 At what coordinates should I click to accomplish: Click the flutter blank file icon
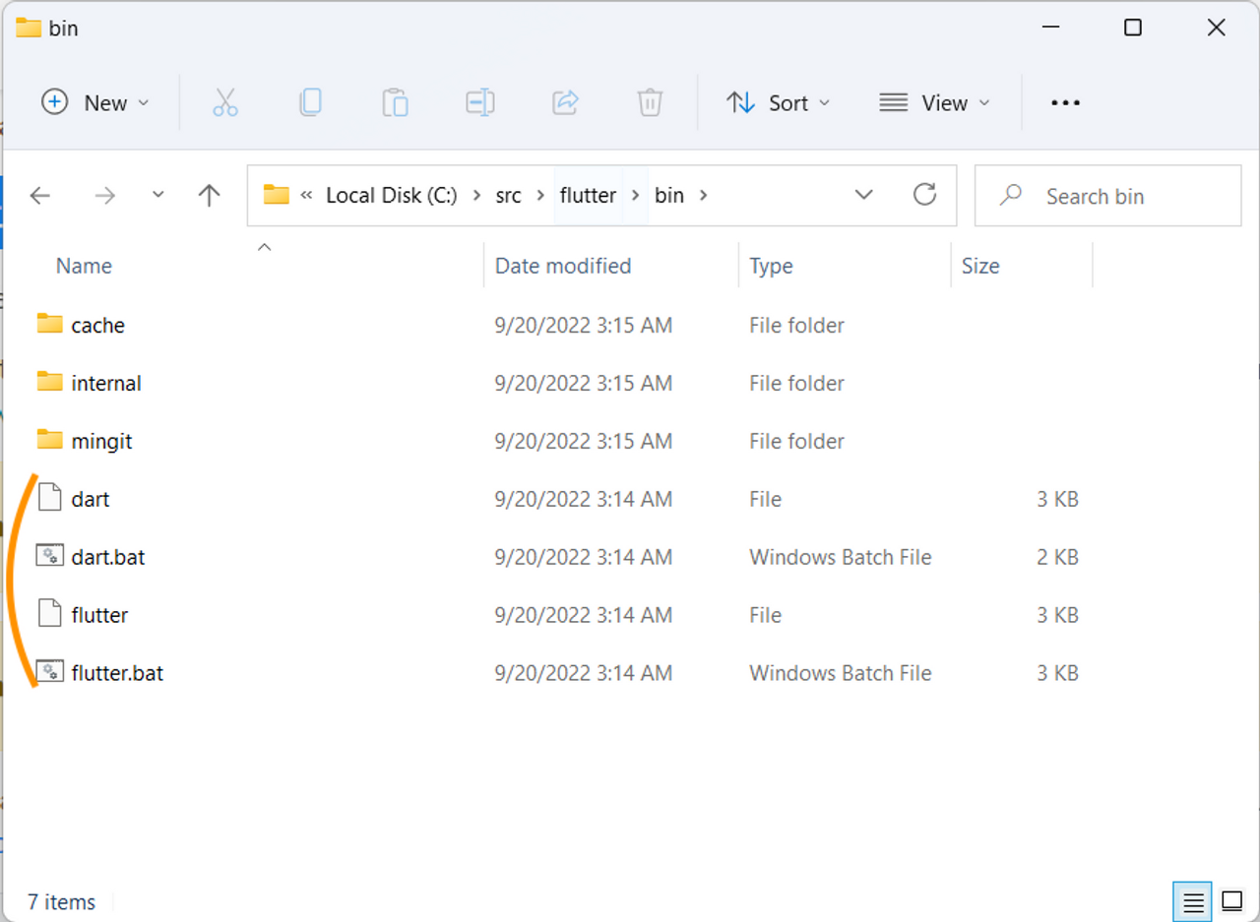click(49, 614)
